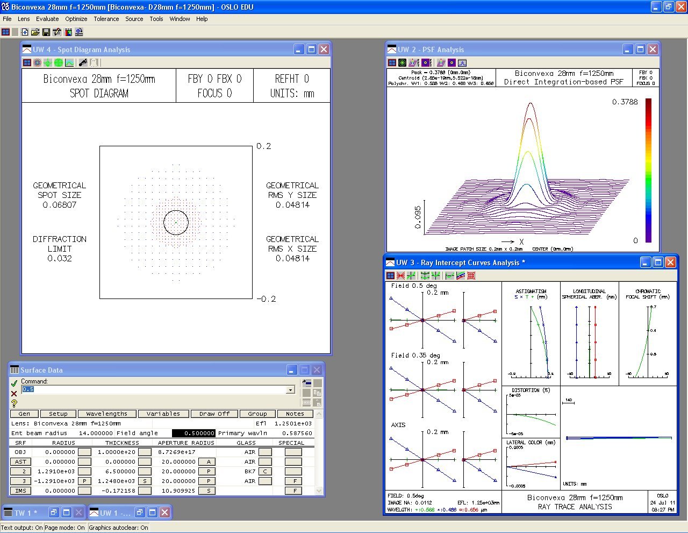Screen dimensions: 688x533
Task: Open help with the yellow question mark
Action: (14, 403)
